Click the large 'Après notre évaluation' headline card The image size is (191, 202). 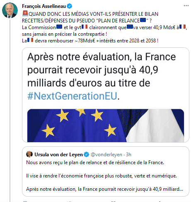click(x=106, y=95)
